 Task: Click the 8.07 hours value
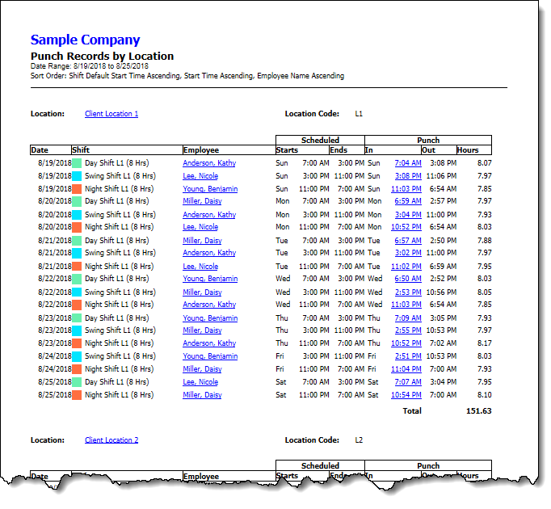(484, 162)
